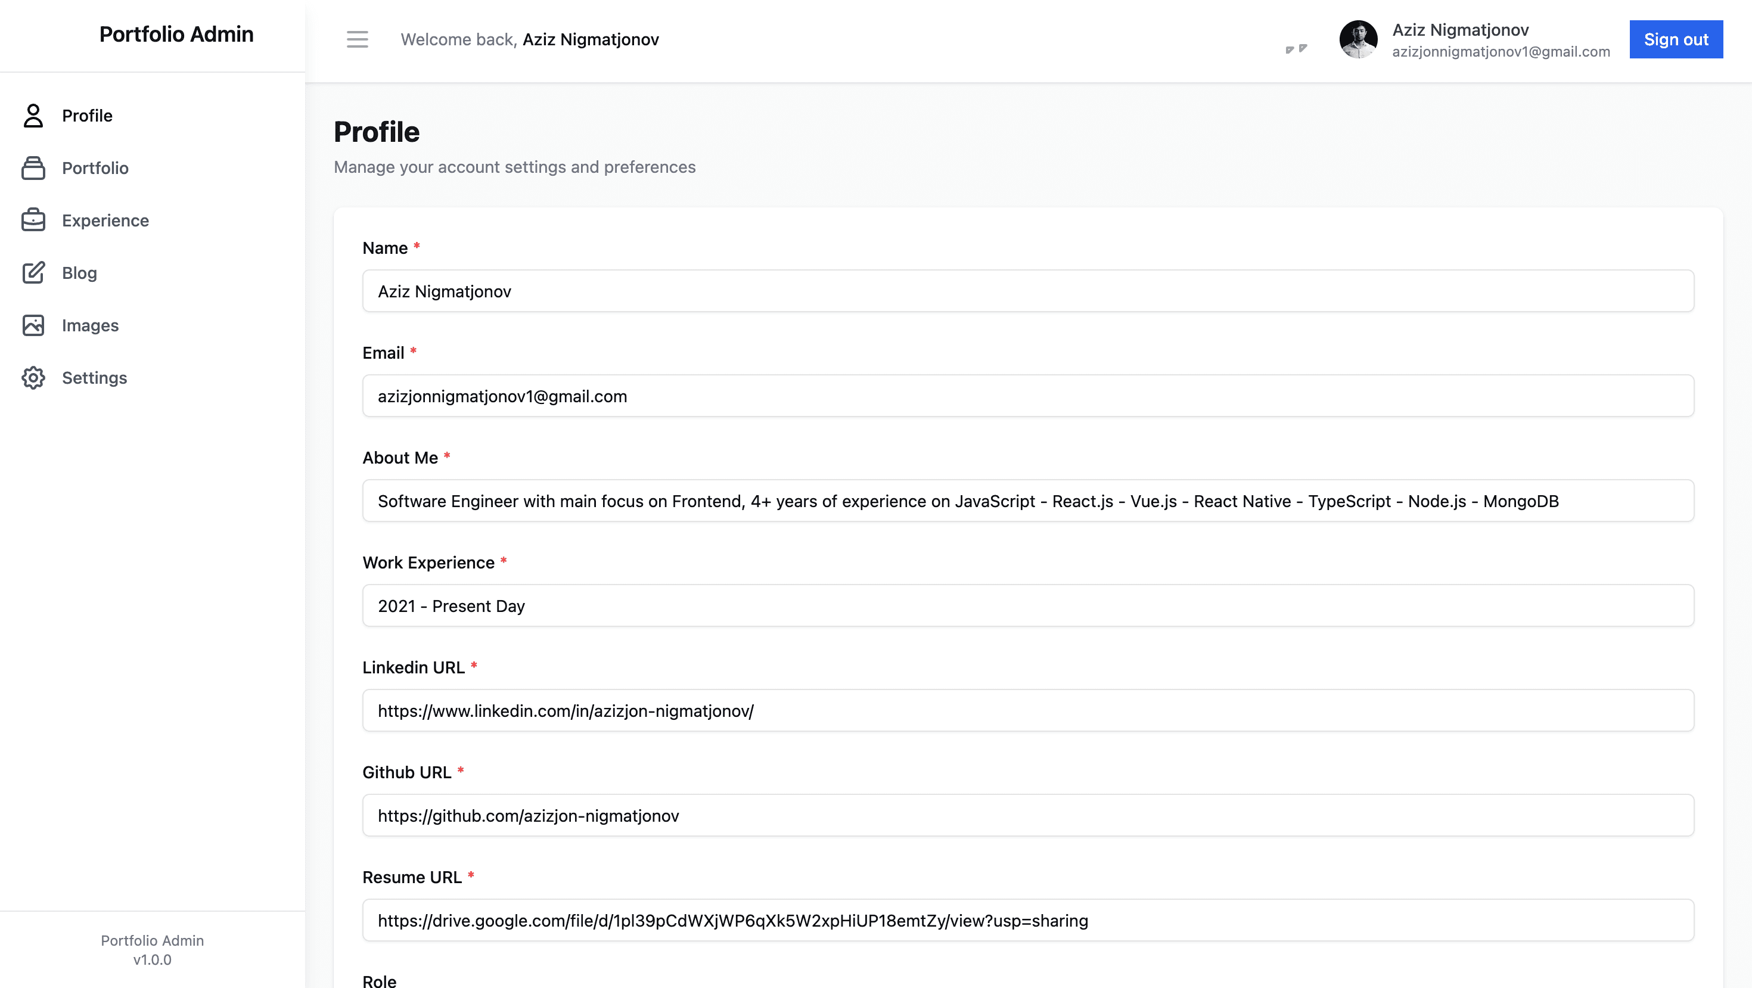The height and width of the screenshot is (988, 1752).
Task: Click the Portfolio Admin title
Action: (176, 34)
